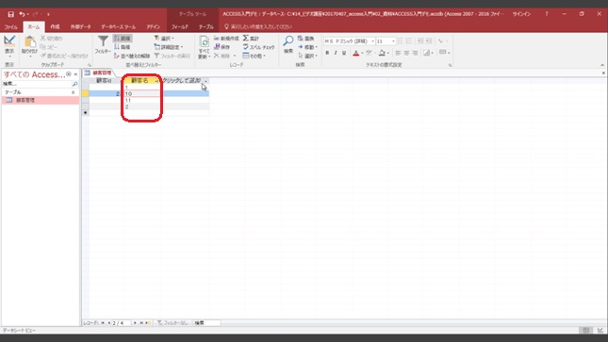This screenshot has height=342, width=608.
Task: Open navigation pane category menu arrow
Action: point(69,74)
